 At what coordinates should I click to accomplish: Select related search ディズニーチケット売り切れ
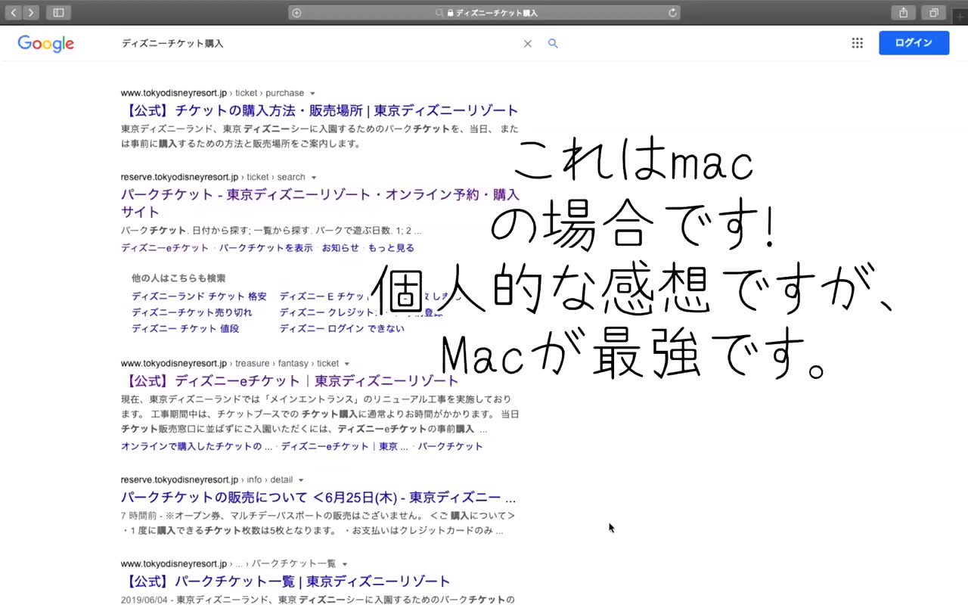[192, 312]
